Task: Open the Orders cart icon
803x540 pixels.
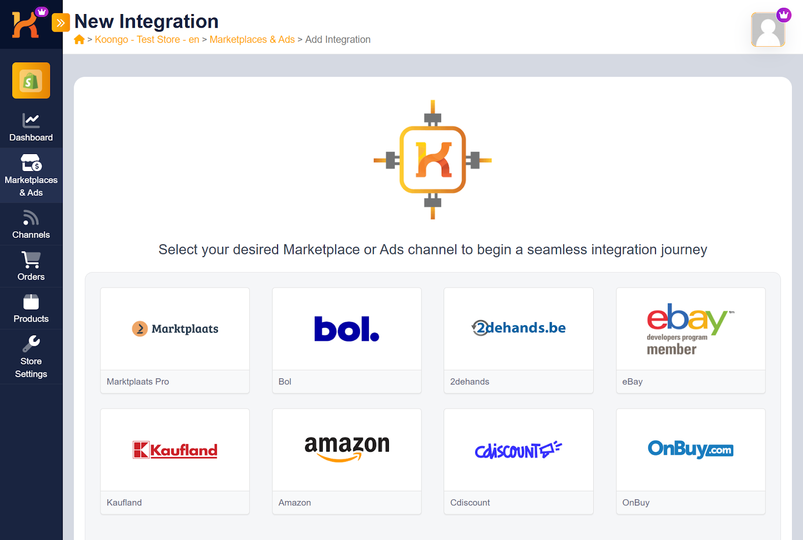Action: click(x=31, y=259)
